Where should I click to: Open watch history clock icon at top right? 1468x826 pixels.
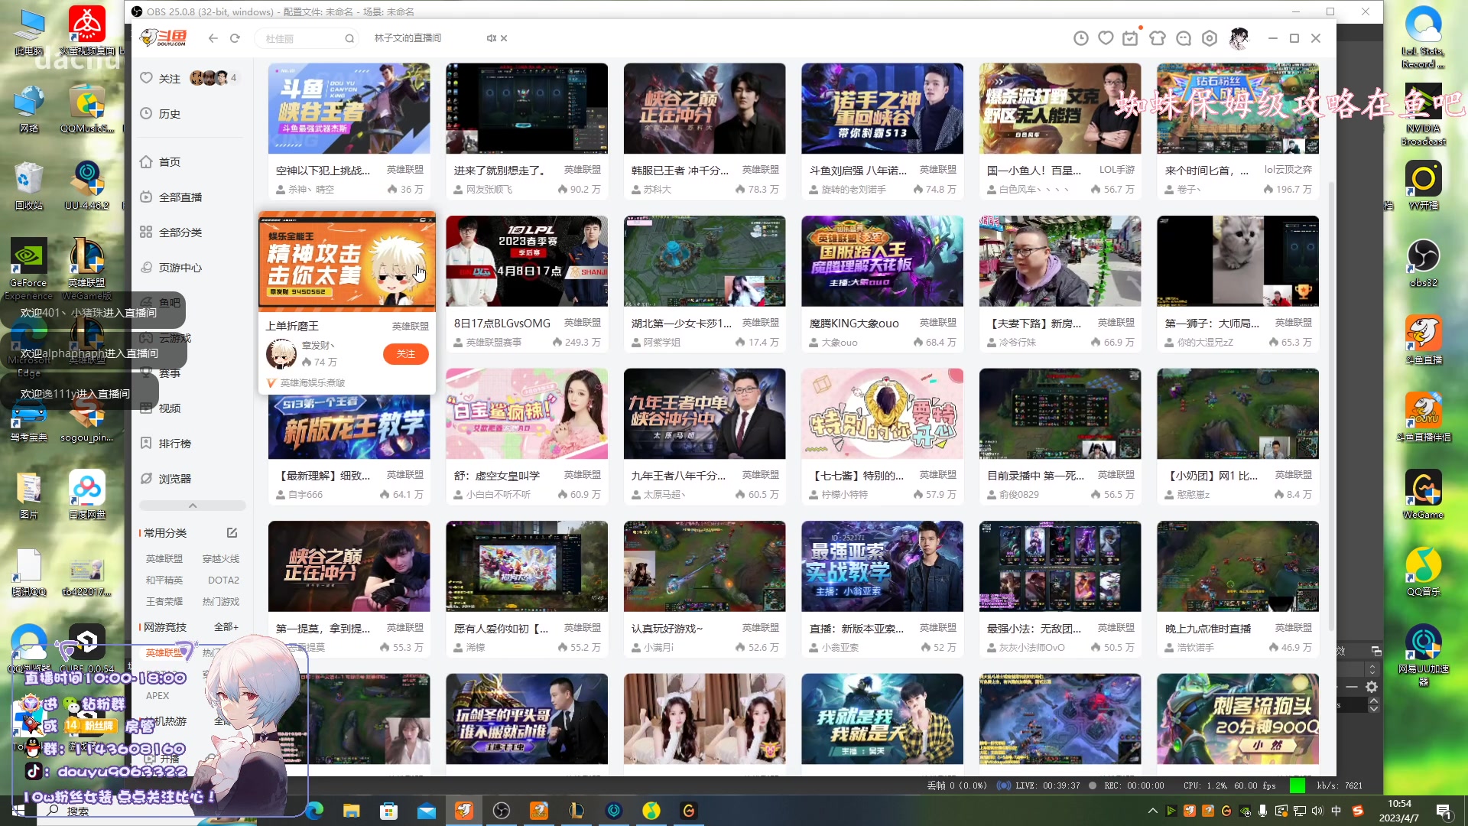(1080, 38)
